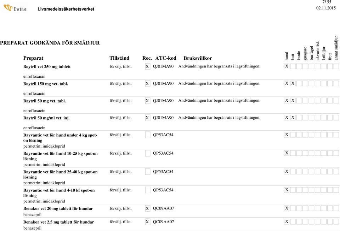Check Rec. box for Bayvantic under 4 kg
The image size is (340, 231).
147,135
